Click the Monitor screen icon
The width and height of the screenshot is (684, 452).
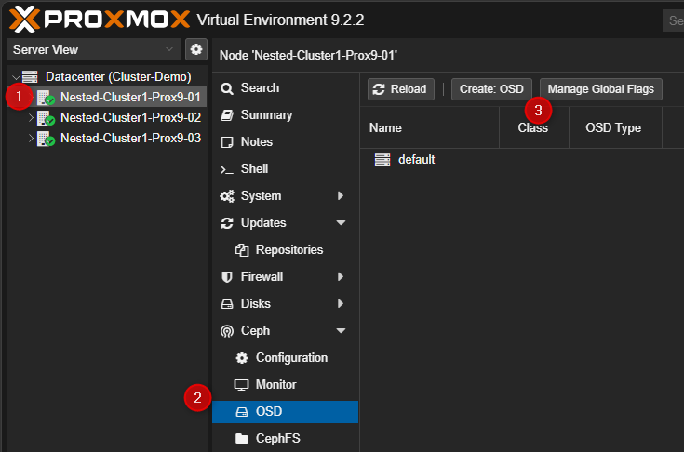point(241,385)
